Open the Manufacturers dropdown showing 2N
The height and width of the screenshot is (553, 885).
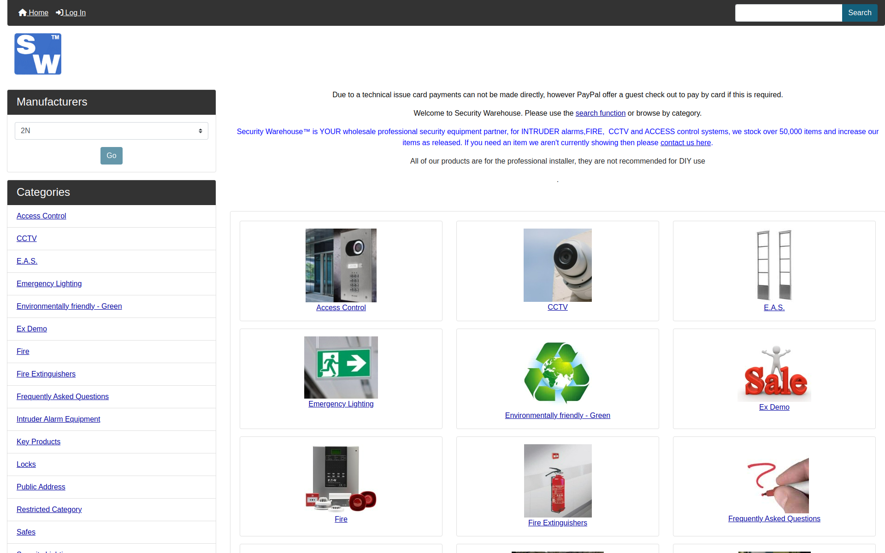coord(112,131)
